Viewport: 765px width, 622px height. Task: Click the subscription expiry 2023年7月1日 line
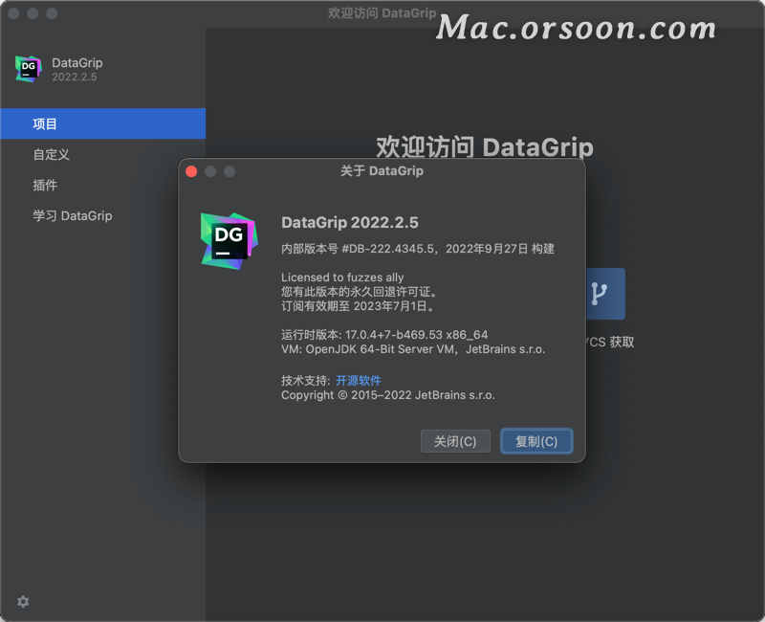358,306
